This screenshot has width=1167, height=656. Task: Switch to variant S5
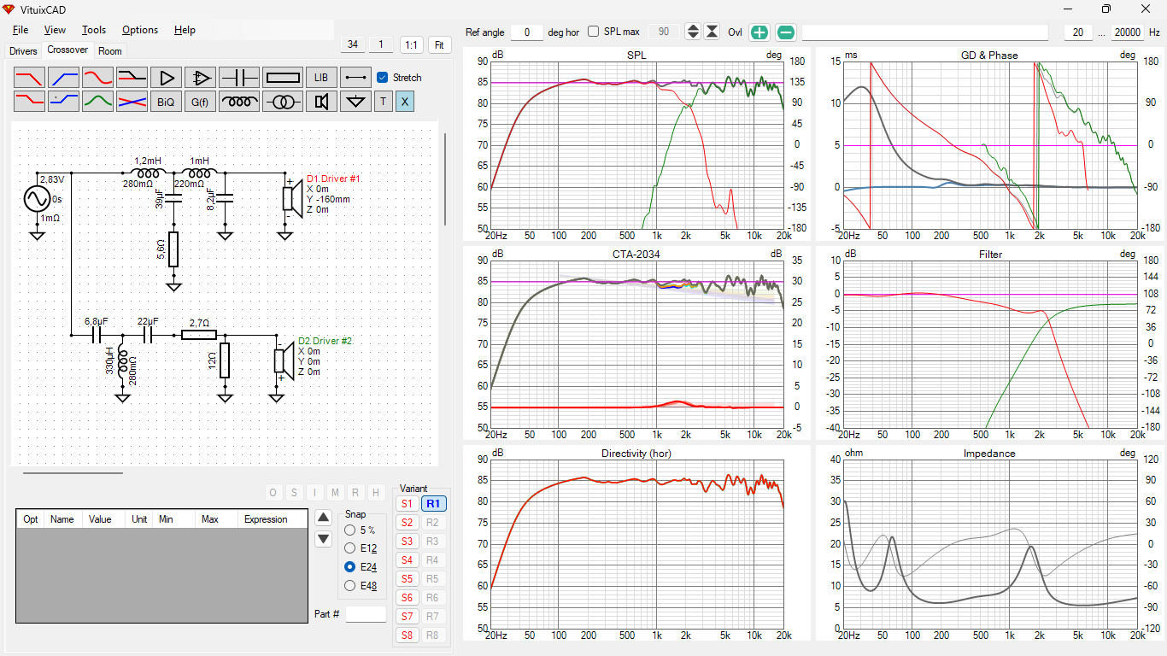pyautogui.click(x=407, y=579)
